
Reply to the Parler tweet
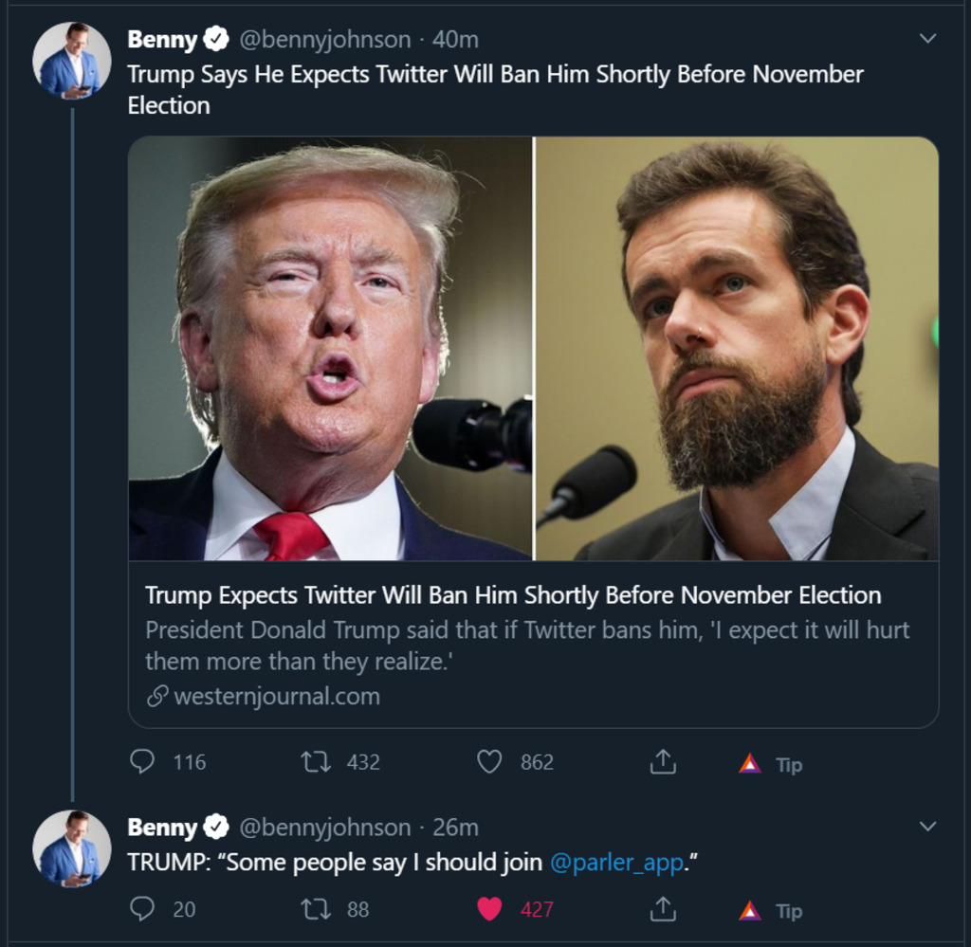click(x=142, y=909)
